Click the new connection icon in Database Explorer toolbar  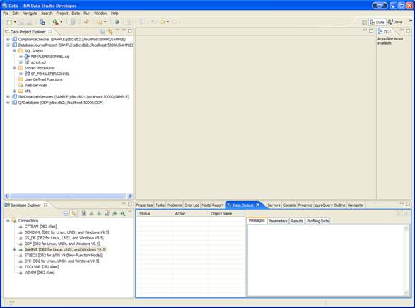point(115,213)
